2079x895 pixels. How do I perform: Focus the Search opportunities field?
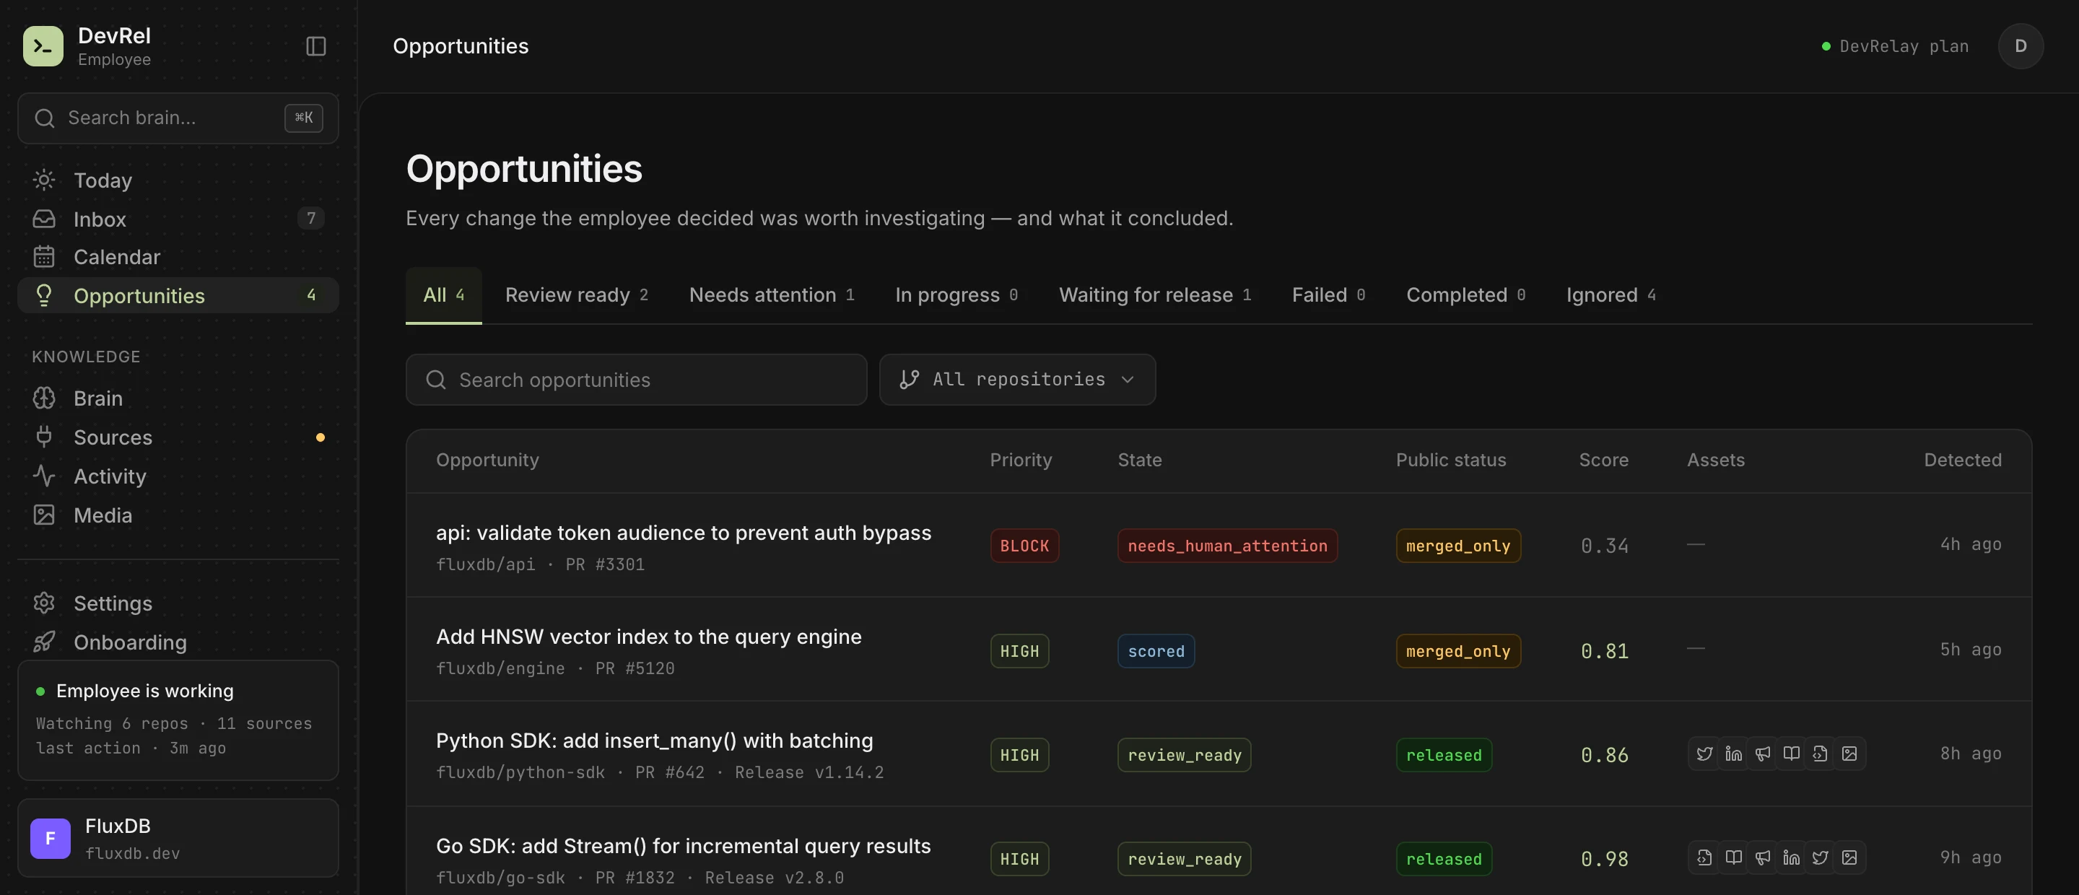tap(636, 380)
